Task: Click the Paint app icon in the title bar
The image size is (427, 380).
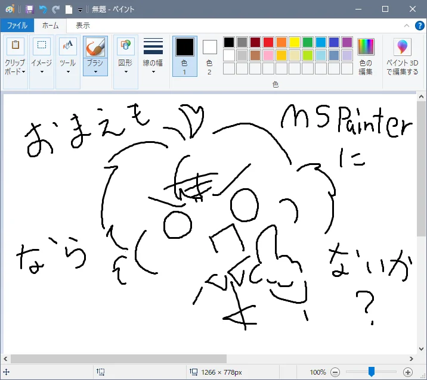Action: pos(10,10)
